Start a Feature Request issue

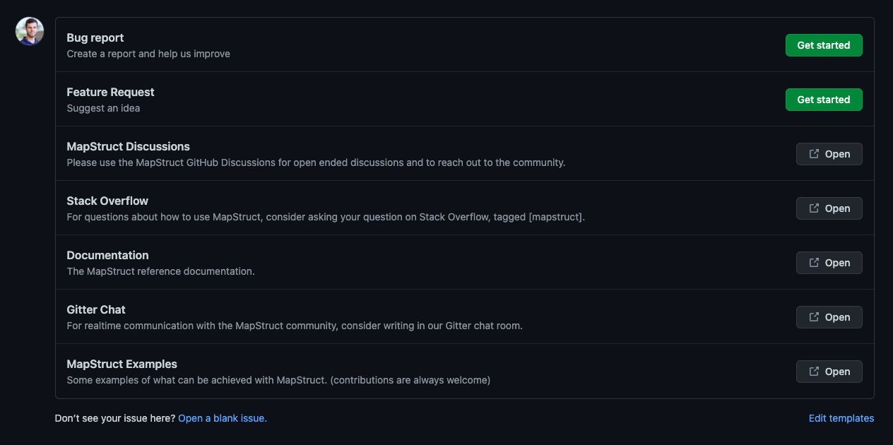pos(823,100)
